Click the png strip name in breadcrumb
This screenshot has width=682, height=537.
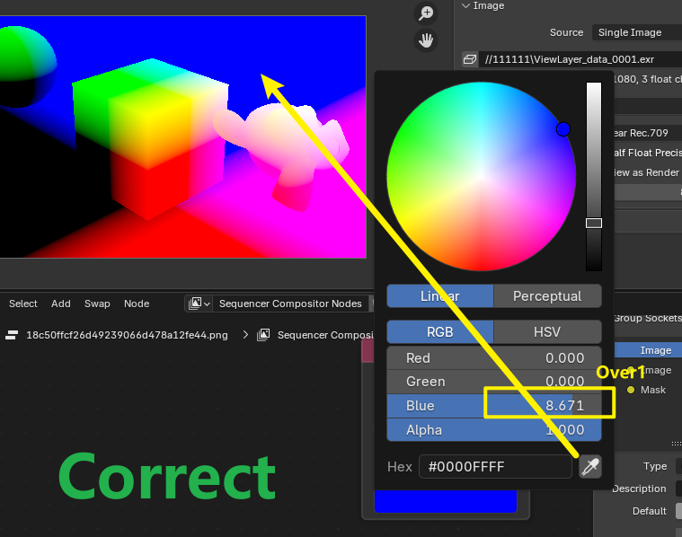127,335
